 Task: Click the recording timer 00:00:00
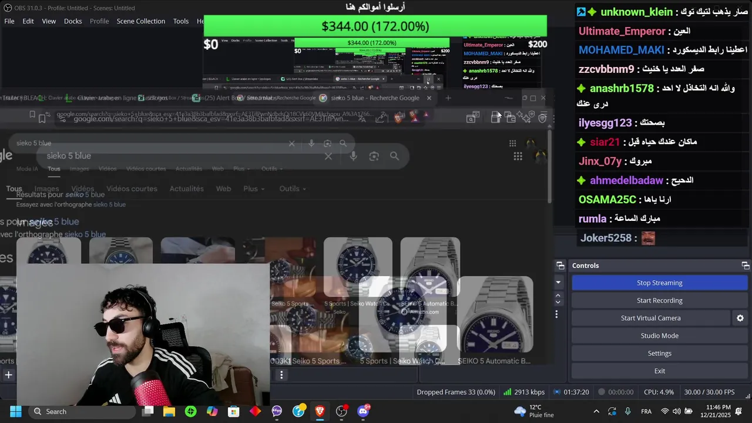pos(620,392)
